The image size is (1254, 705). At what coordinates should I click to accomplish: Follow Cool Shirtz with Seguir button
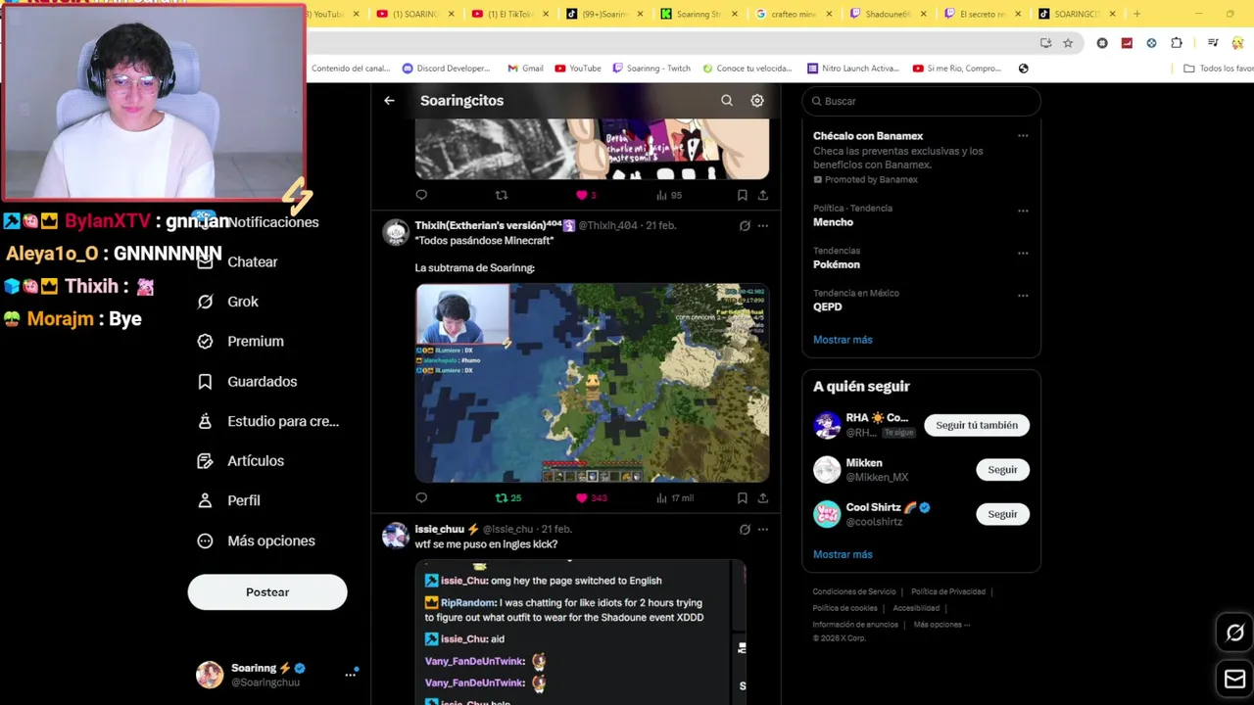point(1002,514)
